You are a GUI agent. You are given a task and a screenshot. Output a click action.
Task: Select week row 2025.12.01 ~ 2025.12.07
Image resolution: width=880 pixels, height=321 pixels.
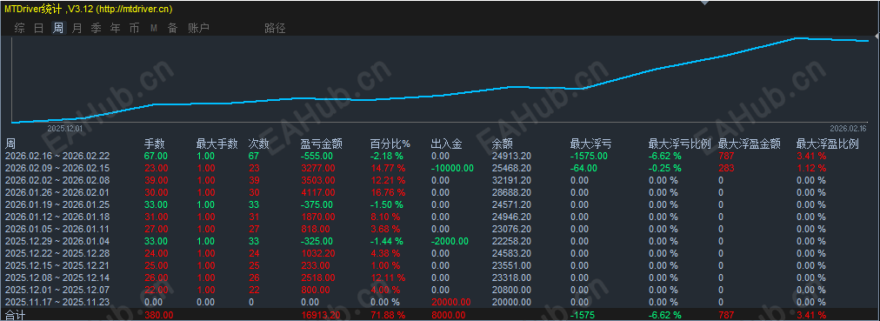[440, 290]
